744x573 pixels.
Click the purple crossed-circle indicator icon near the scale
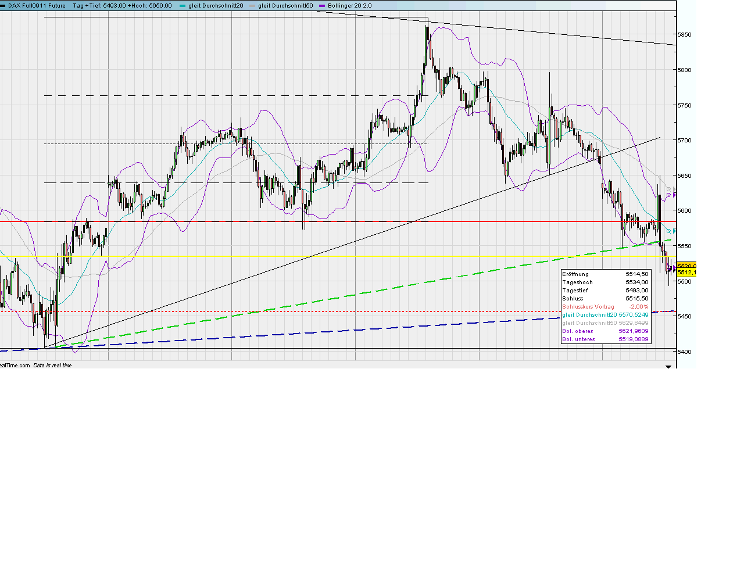[x=669, y=195]
